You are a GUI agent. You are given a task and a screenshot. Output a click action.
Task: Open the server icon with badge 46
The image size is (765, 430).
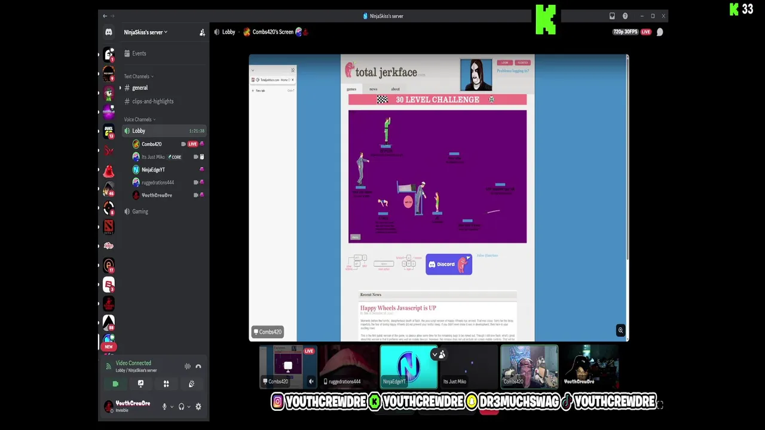109,189
